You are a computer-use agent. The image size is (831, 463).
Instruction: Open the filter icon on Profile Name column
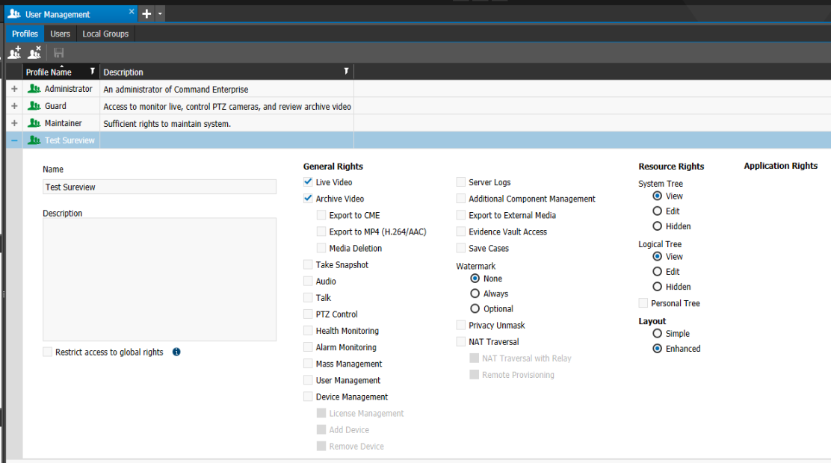(x=92, y=71)
